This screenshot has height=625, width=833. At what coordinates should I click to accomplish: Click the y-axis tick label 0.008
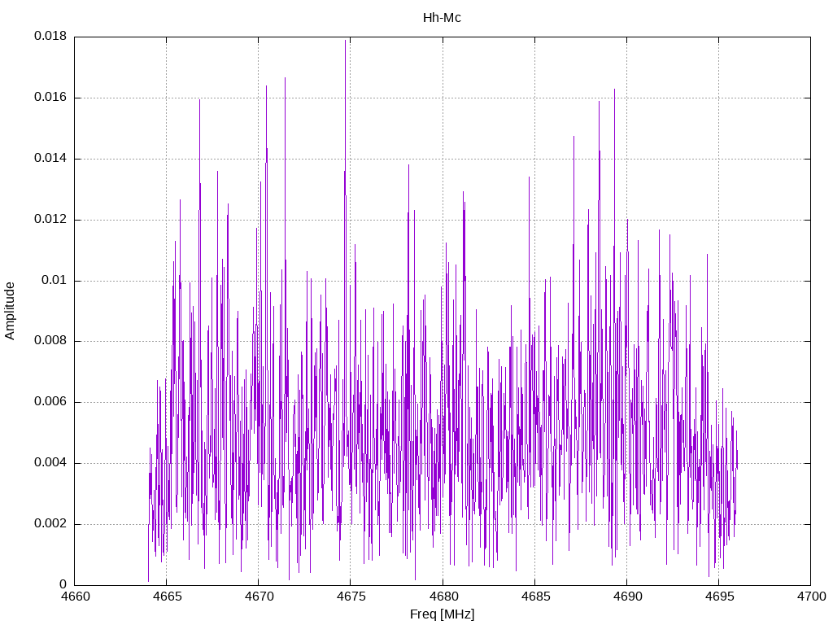point(50,341)
